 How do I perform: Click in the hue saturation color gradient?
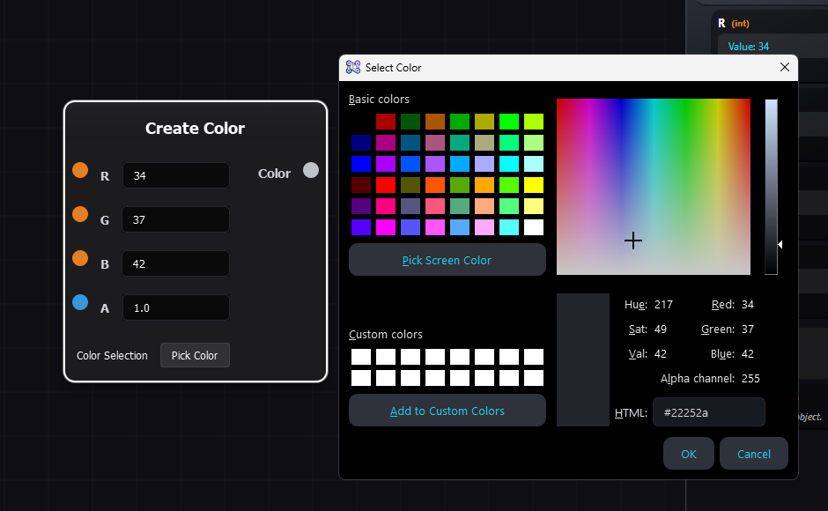[653, 186]
